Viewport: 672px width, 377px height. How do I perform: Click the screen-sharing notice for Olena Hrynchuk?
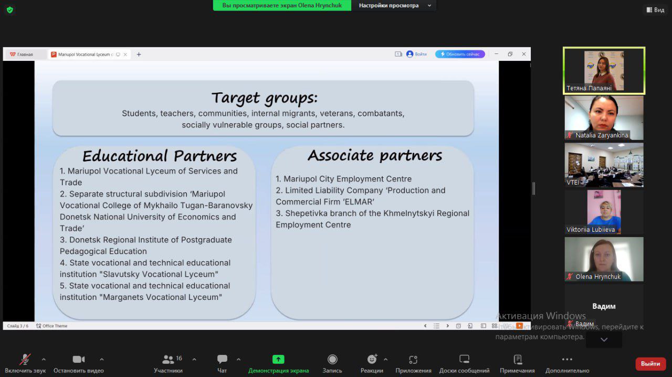click(x=282, y=5)
